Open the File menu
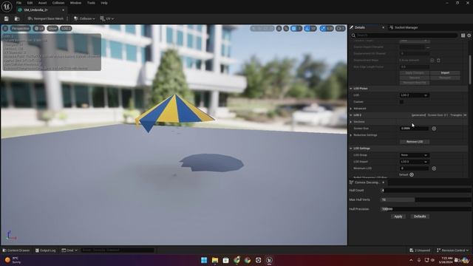This screenshot has width=473, height=266. click(19, 3)
